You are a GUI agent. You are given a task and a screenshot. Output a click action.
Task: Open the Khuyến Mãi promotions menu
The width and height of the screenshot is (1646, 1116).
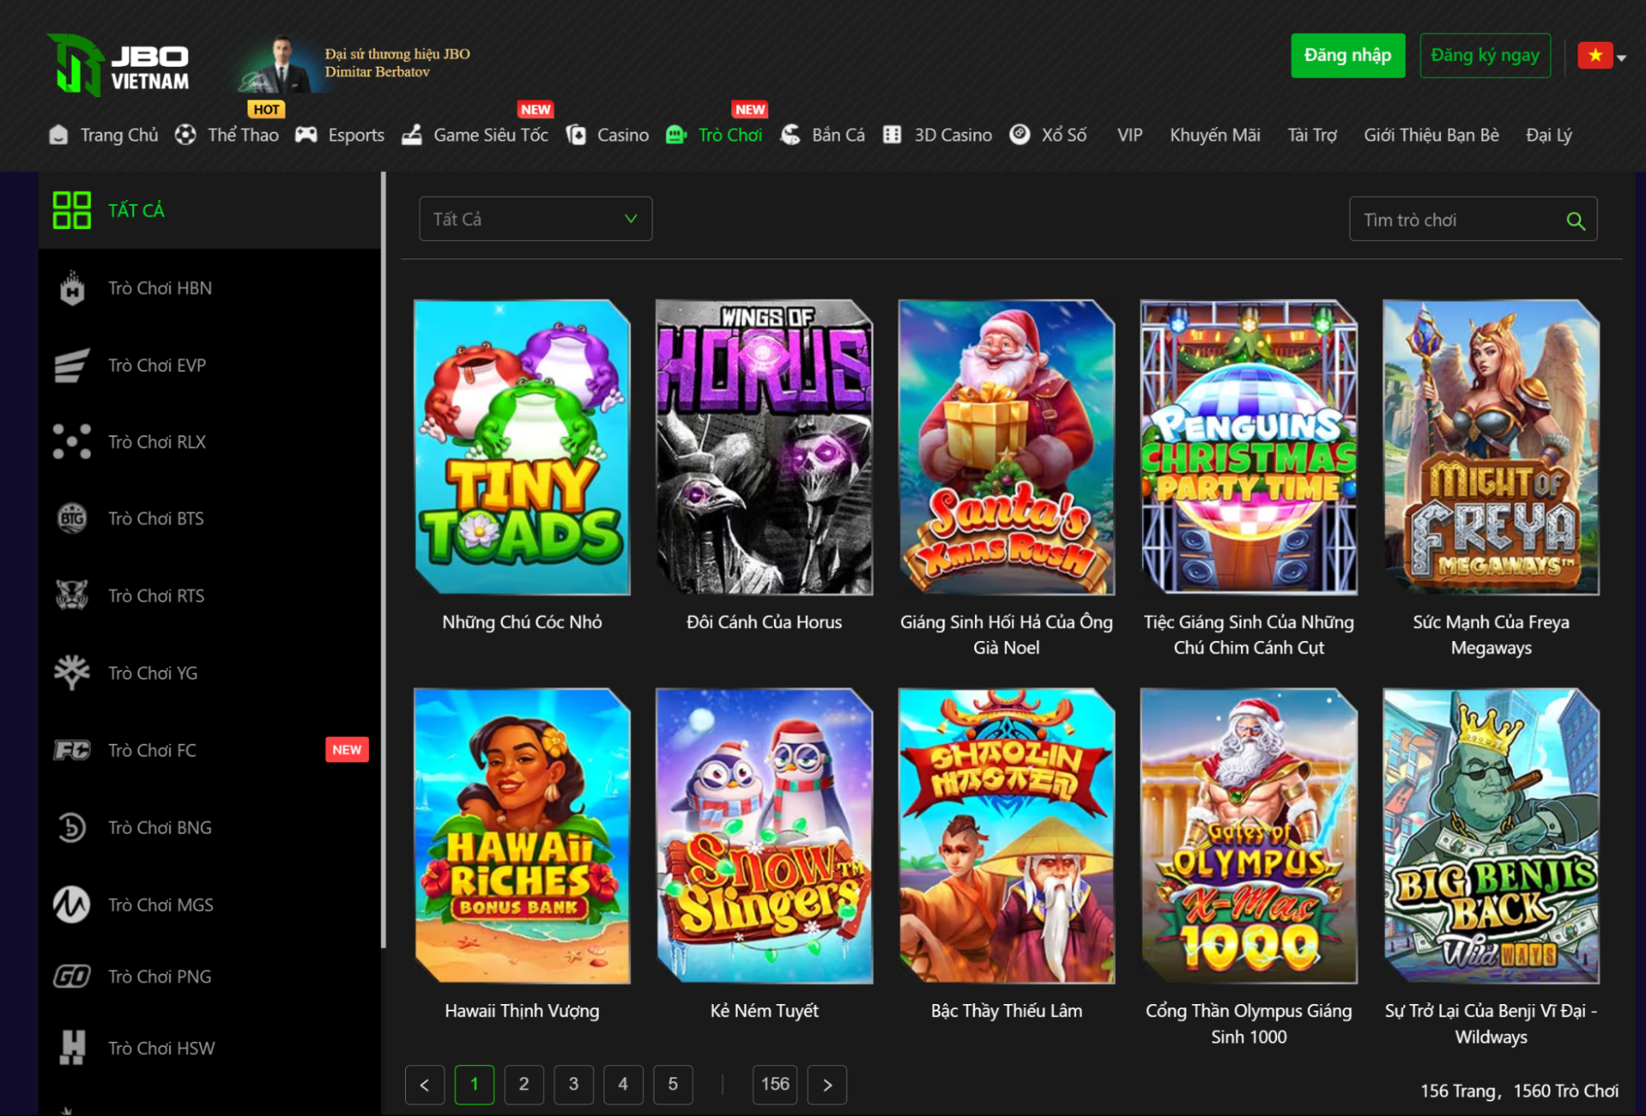(1215, 135)
